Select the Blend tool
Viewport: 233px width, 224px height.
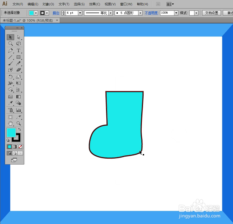click(18, 103)
